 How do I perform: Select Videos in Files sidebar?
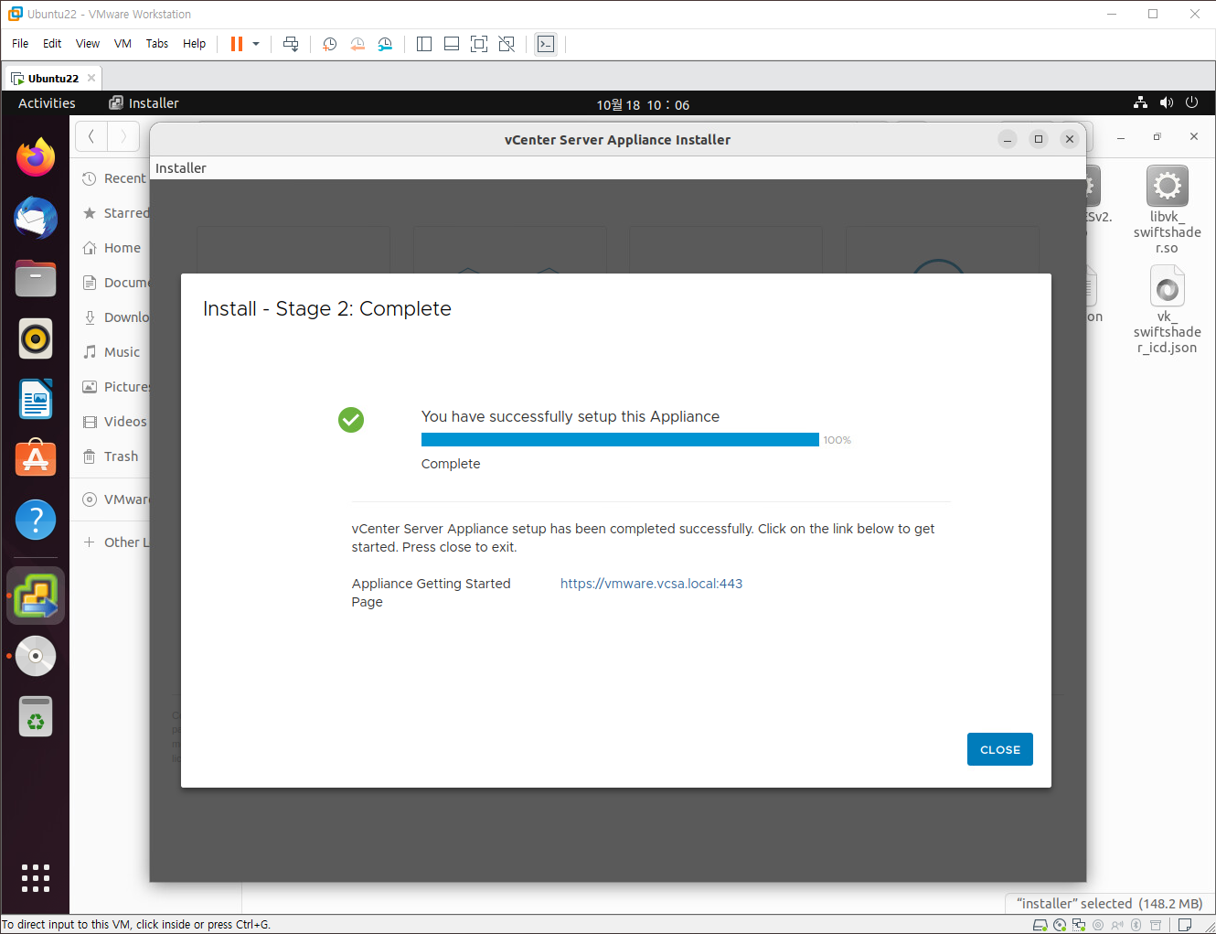tap(113, 422)
